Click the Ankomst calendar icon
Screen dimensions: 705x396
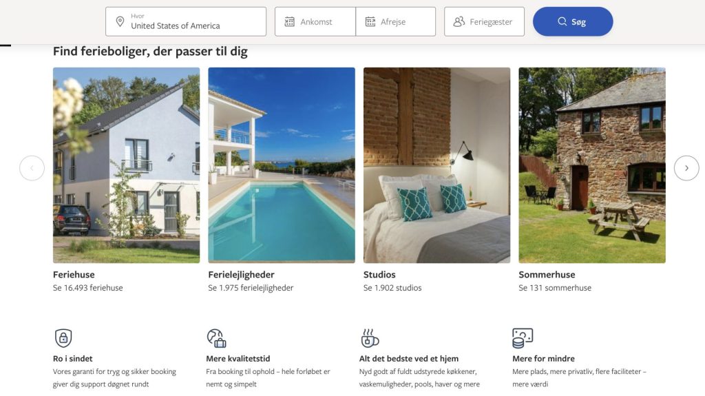(290, 21)
